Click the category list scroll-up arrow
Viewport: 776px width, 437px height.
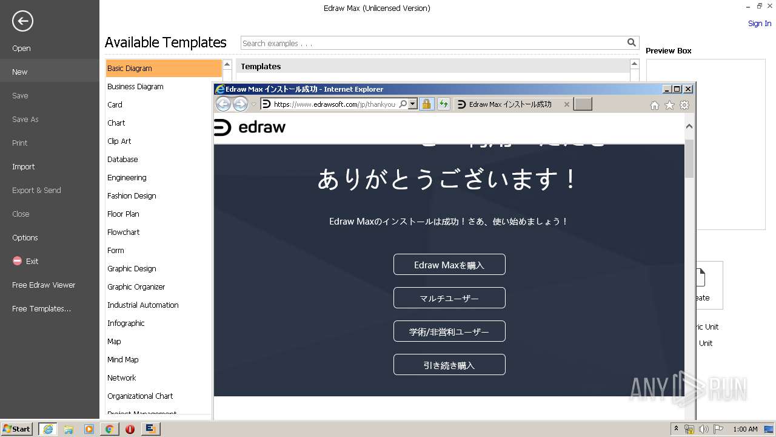227,64
